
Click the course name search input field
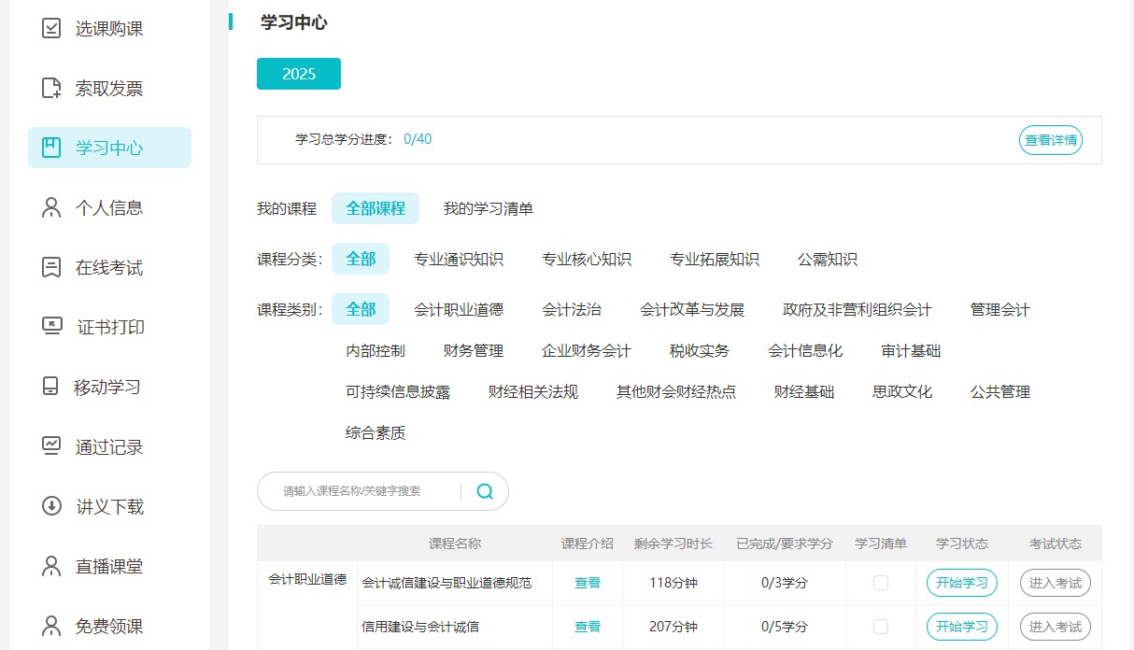pyautogui.click(x=364, y=491)
